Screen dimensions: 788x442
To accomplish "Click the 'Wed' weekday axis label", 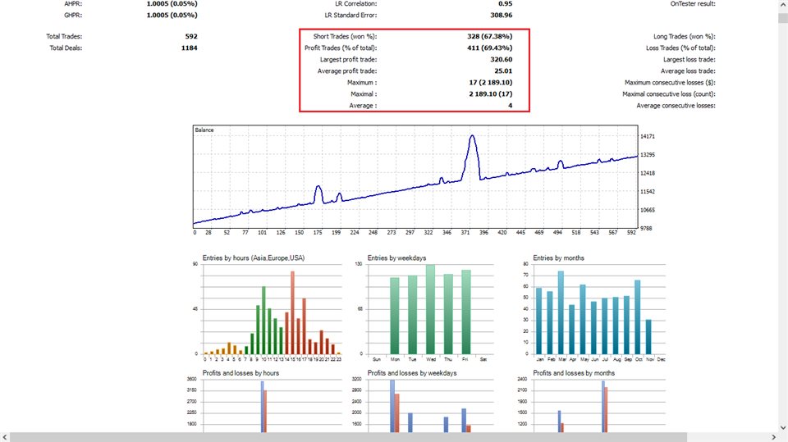I will point(431,359).
